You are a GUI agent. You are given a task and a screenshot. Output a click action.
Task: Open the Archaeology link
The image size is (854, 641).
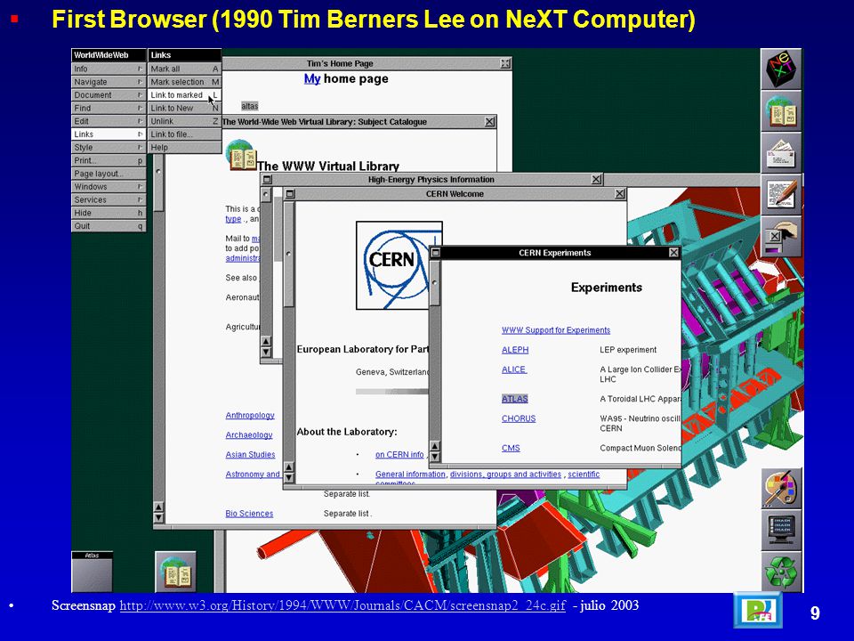coord(249,435)
